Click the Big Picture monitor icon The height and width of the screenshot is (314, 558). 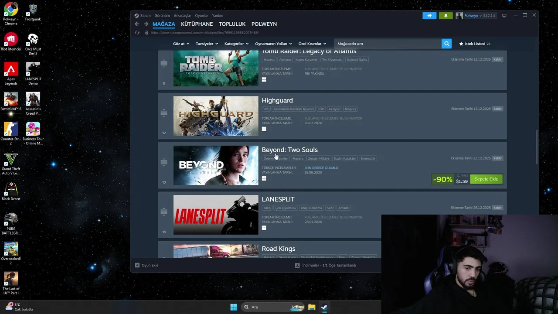pyautogui.click(x=504, y=16)
